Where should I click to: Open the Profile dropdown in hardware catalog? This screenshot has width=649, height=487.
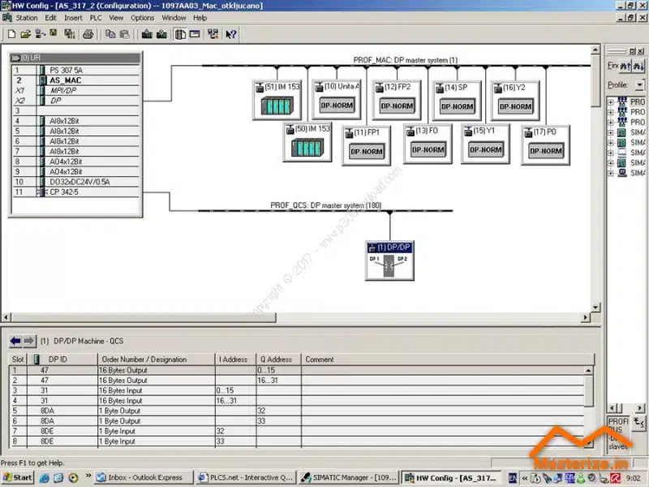(x=640, y=84)
